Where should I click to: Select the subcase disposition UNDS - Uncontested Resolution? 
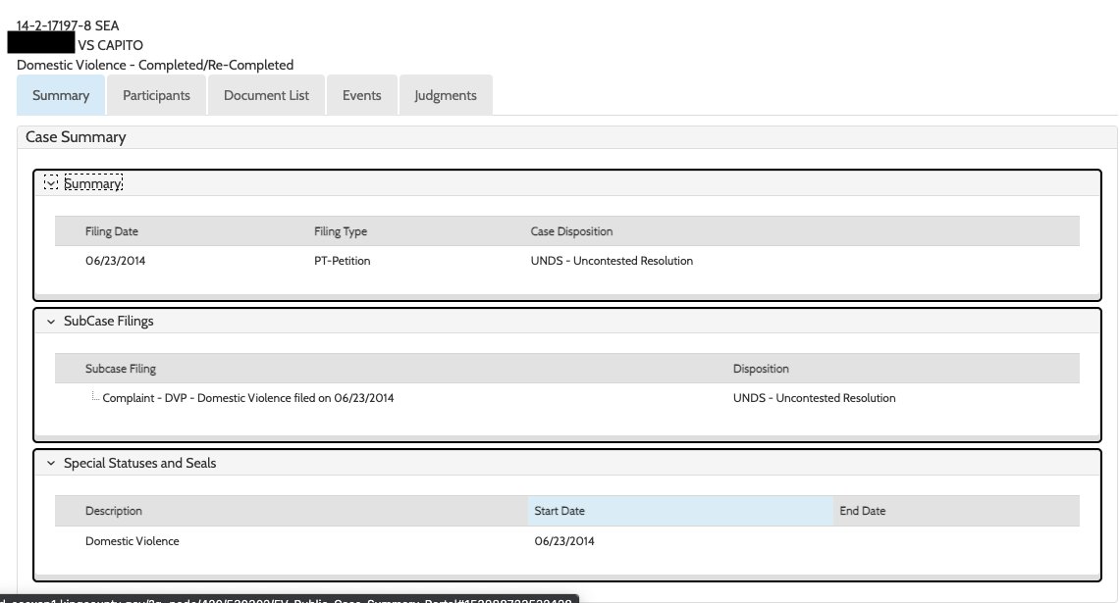point(815,398)
